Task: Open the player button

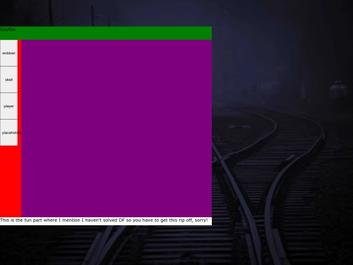Action: [x=8, y=106]
